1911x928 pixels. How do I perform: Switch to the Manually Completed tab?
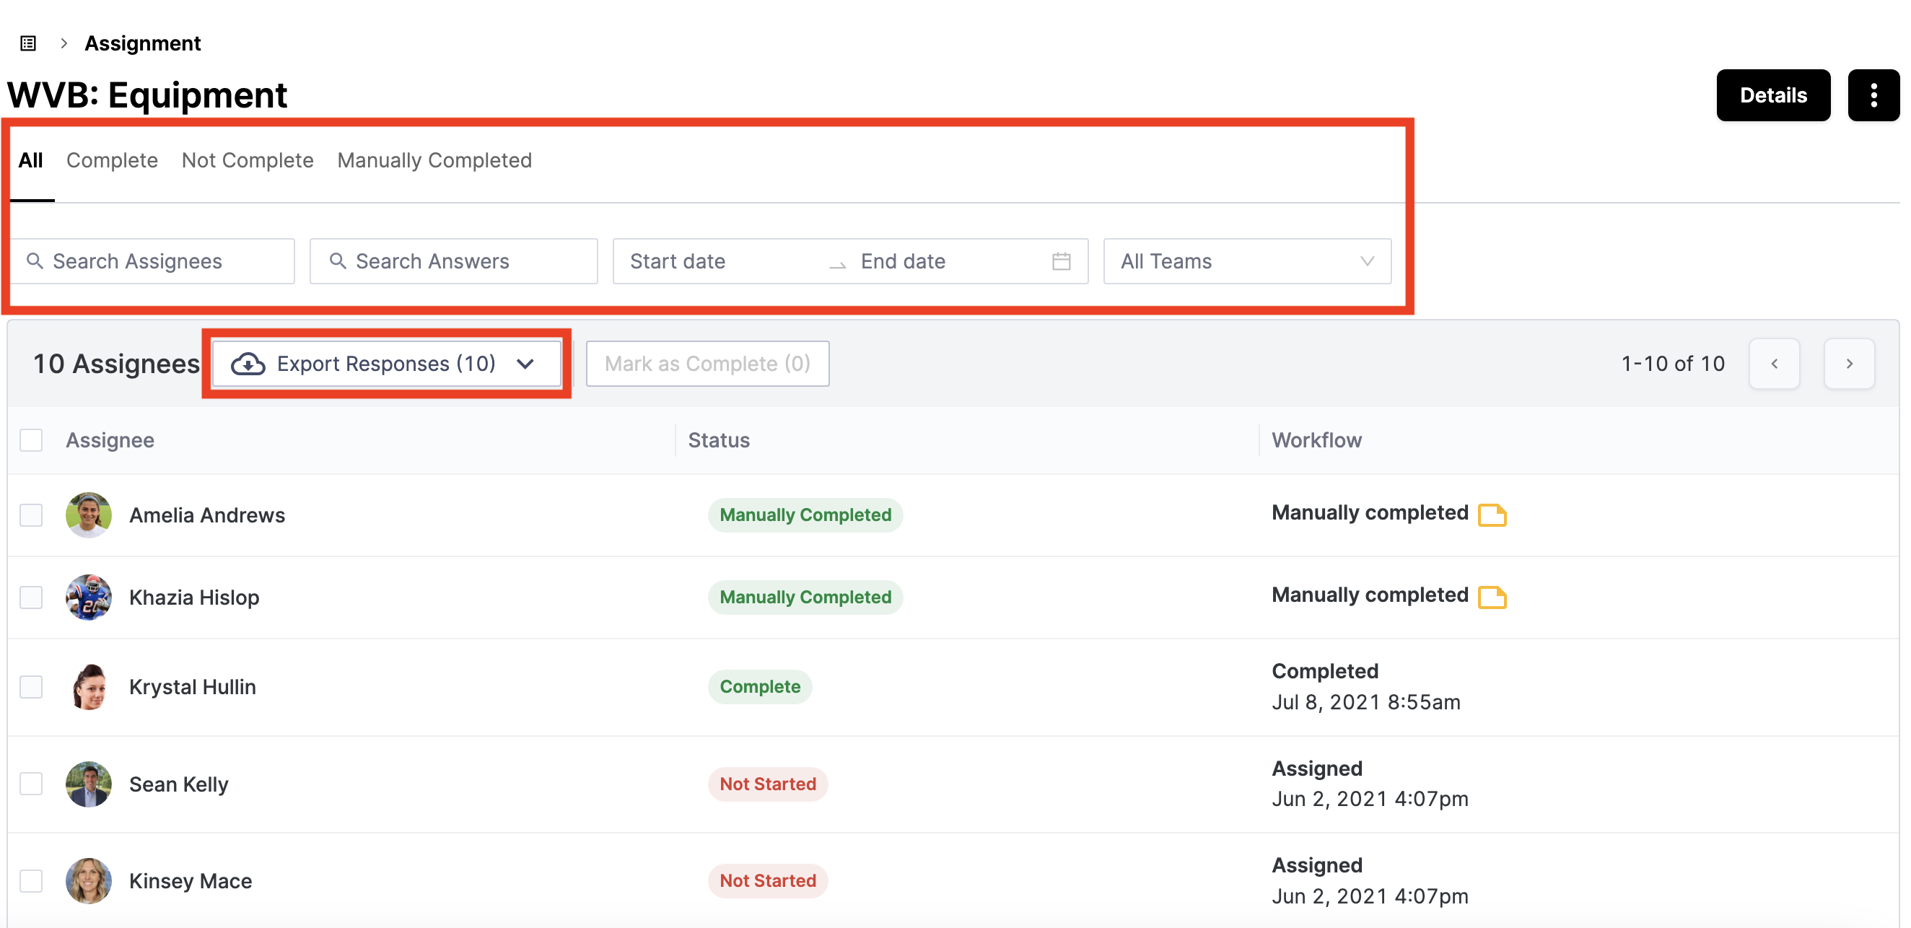coord(434,160)
